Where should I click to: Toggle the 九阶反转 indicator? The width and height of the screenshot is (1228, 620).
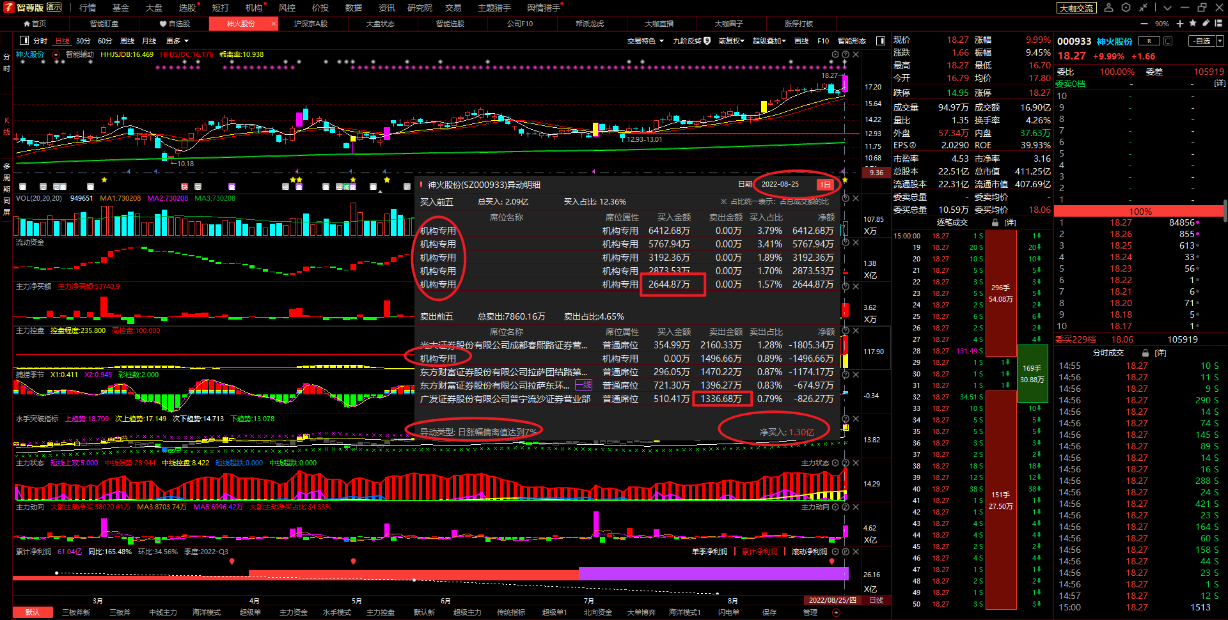pos(691,41)
